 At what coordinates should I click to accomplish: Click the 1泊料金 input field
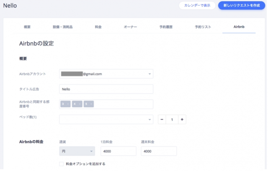coord(119,151)
